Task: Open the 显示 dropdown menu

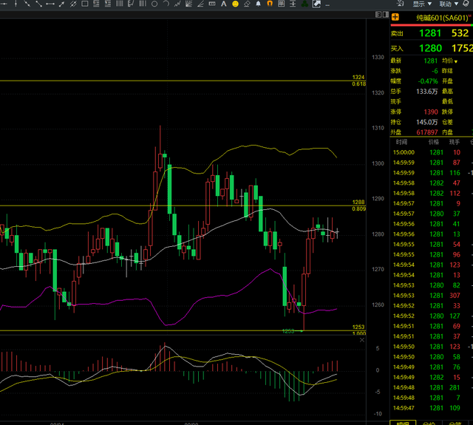Action: (x=422, y=4)
